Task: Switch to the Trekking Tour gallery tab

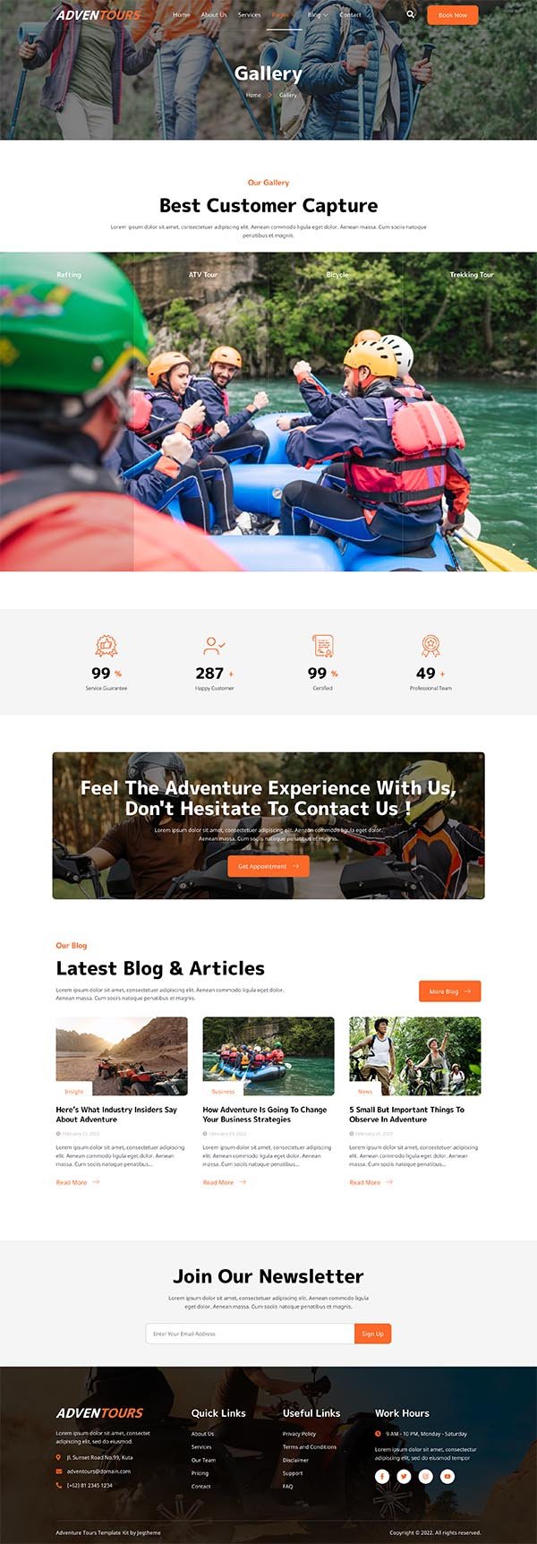Action: pyautogui.click(x=472, y=275)
